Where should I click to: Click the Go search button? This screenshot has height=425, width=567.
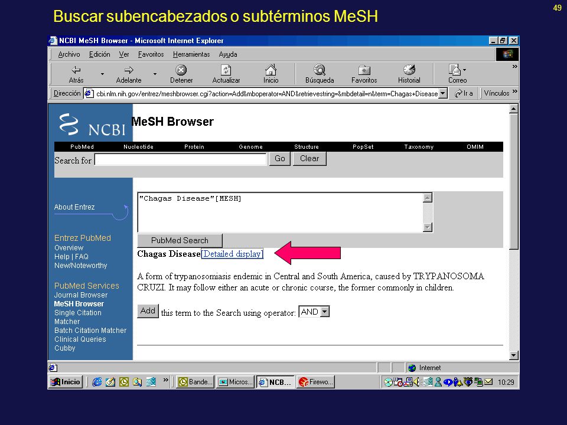coord(279,159)
